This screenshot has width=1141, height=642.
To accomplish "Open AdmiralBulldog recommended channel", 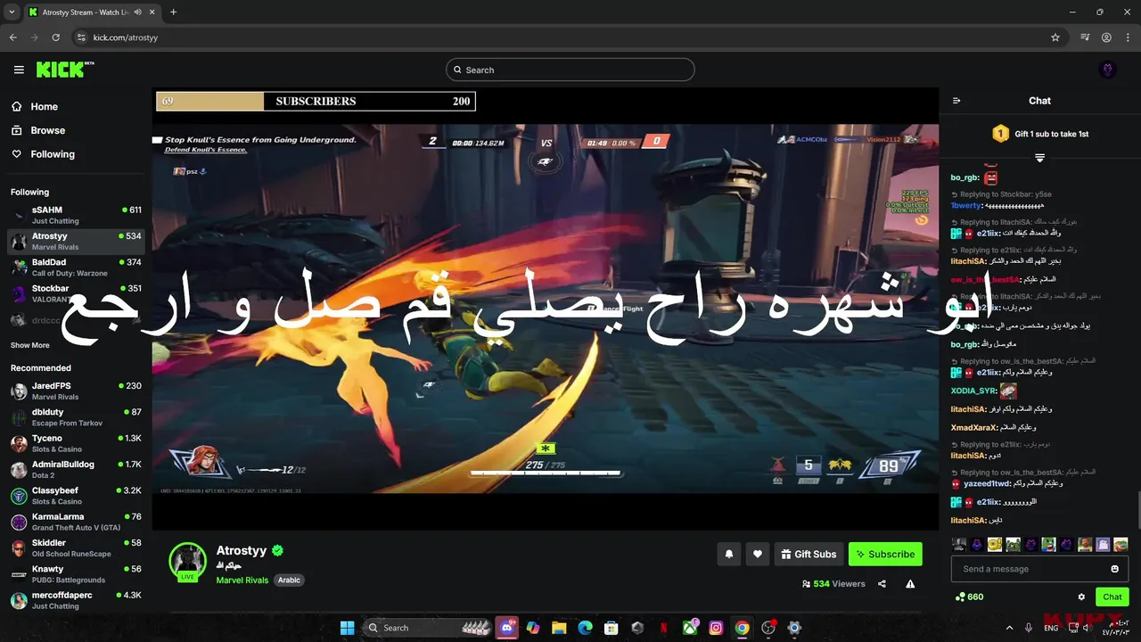I will [77, 469].
